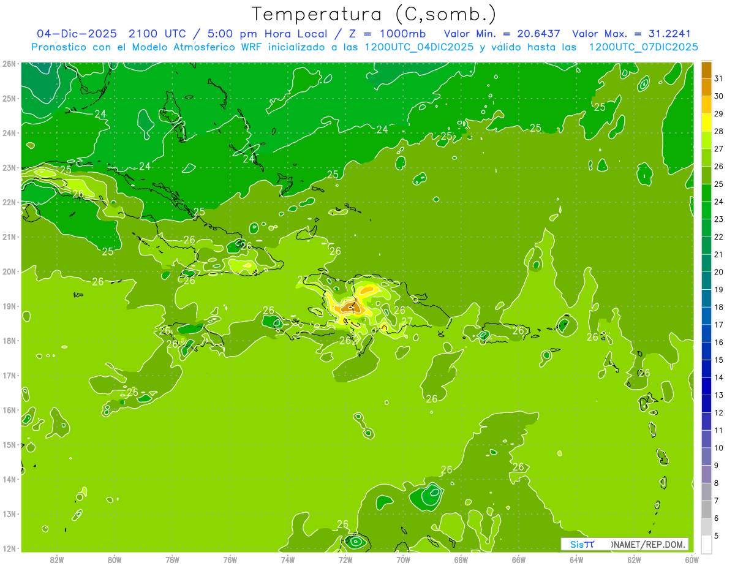The image size is (735, 568).
Task: Click the "1200UTC_07DIC2025" valid-until time
Action: pyautogui.click(x=643, y=47)
